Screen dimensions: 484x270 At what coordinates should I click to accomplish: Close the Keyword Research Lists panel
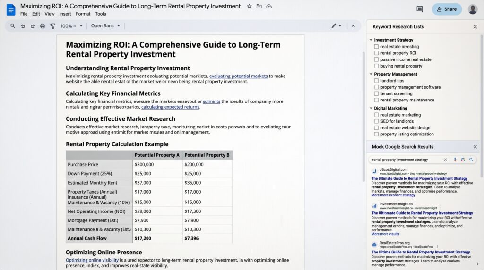tap(475, 27)
